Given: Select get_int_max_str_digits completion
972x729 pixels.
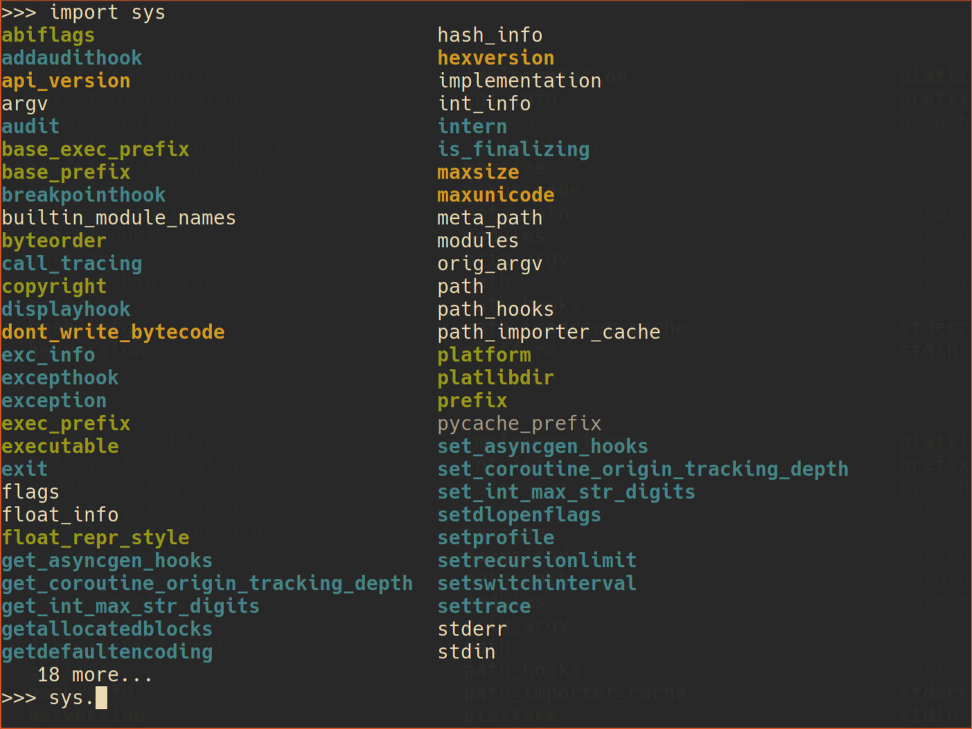Looking at the screenshot, I should point(130,606).
